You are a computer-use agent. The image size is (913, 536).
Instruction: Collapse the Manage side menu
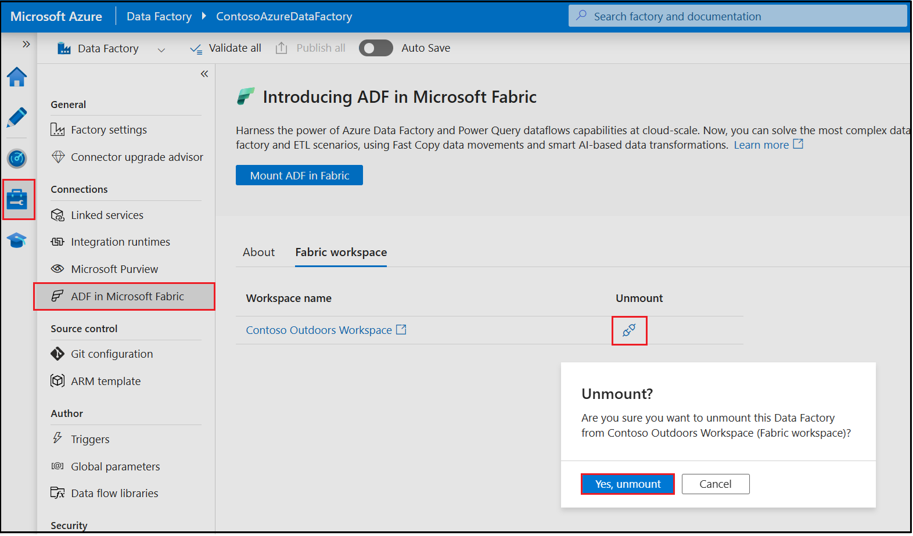(204, 74)
